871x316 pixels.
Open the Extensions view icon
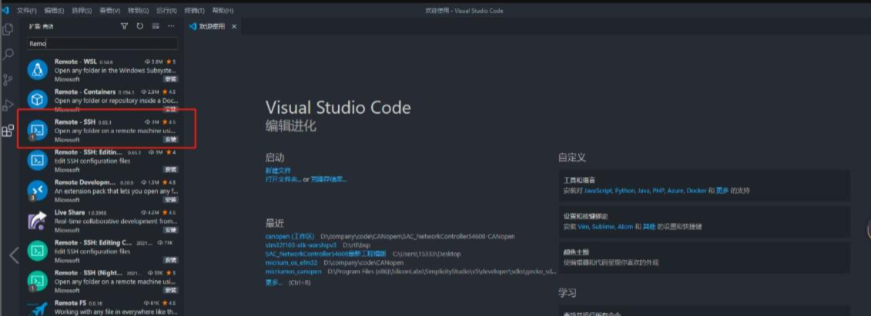click(x=8, y=131)
